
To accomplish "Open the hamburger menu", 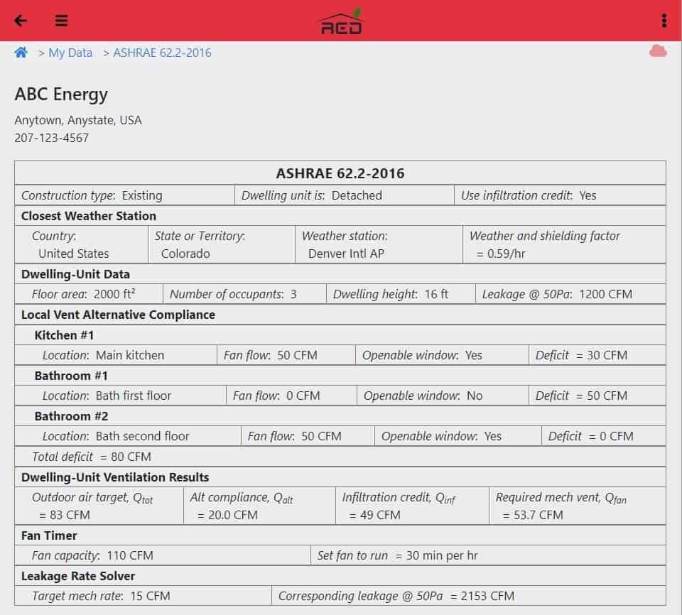I will (61, 21).
